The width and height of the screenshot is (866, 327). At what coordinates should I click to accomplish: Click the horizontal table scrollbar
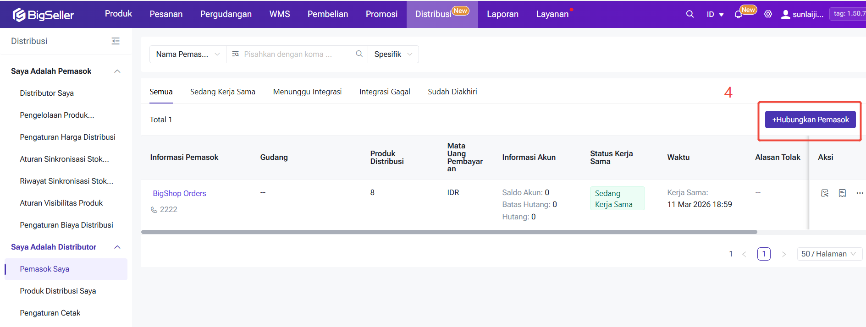point(449,232)
